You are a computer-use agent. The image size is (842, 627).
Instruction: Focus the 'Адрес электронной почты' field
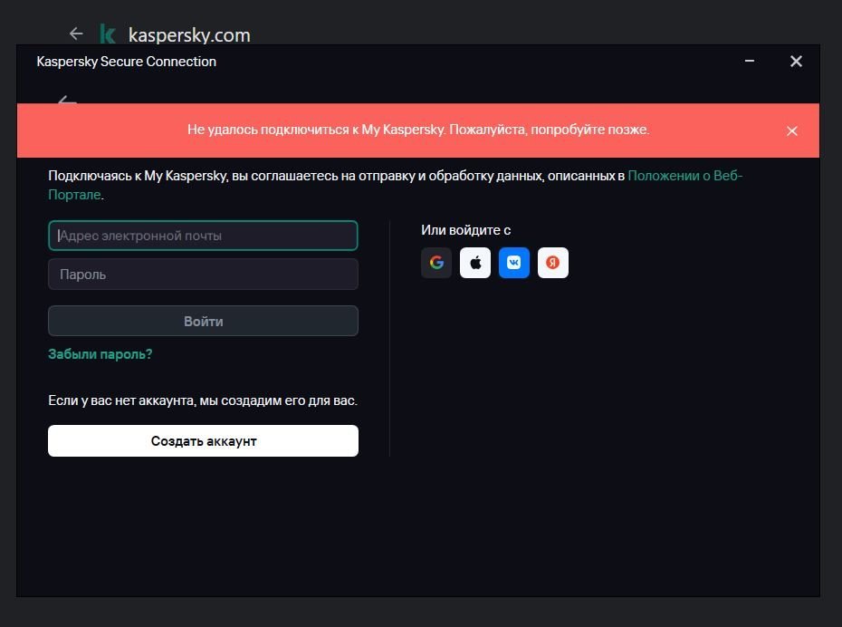(203, 236)
